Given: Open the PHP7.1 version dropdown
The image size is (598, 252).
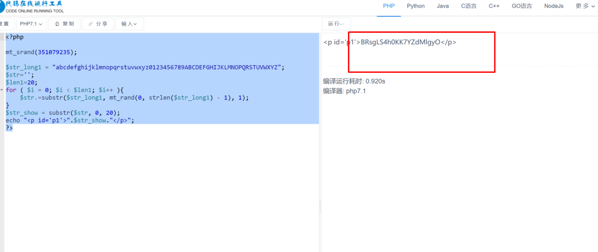Looking at the screenshot, I should point(32,24).
